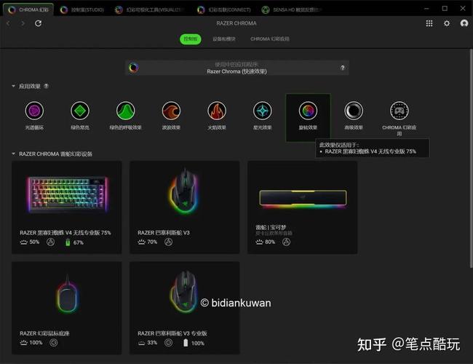Click the vertical scrollbar on the right
Screen dimensions: 473x364
(471, 159)
